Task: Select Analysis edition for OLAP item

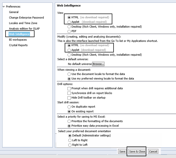Action: click(x=24, y=29)
